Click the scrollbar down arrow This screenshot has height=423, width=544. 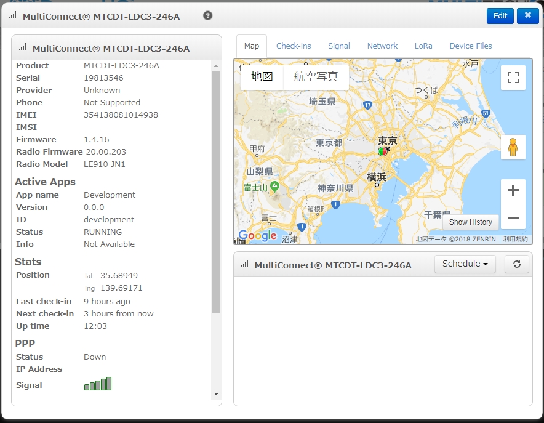click(216, 394)
